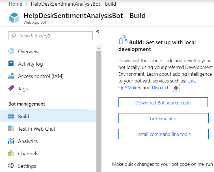The image size is (214, 172).
Task: Click the Settings gear icon
Action: pos(11,166)
